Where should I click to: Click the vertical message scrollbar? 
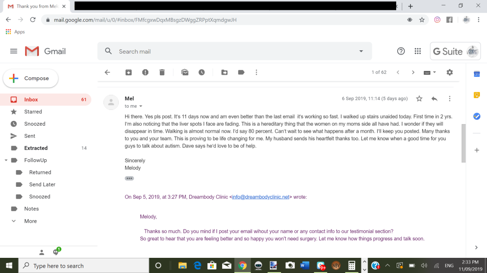click(463, 143)
